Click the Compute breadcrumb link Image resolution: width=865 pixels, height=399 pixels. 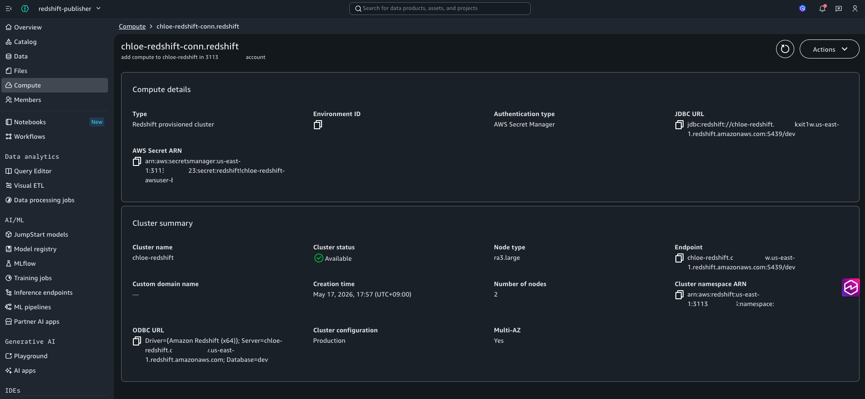(132, 26)
